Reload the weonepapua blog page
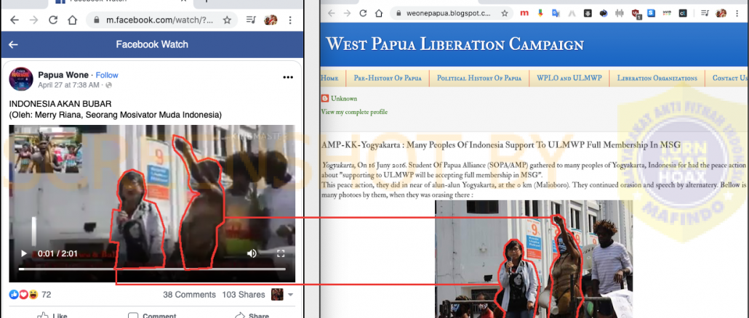 pyautogui.click(x=364, y=13)
